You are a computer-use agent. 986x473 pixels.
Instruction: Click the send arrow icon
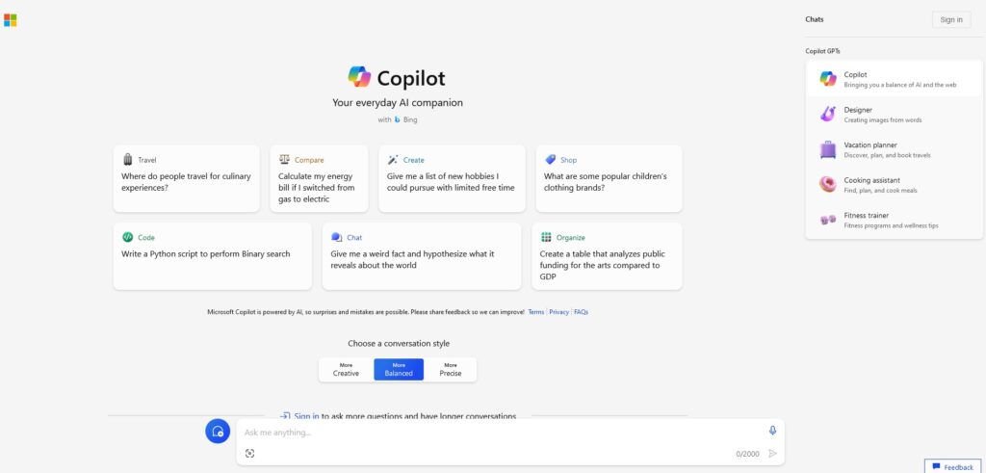772,453
